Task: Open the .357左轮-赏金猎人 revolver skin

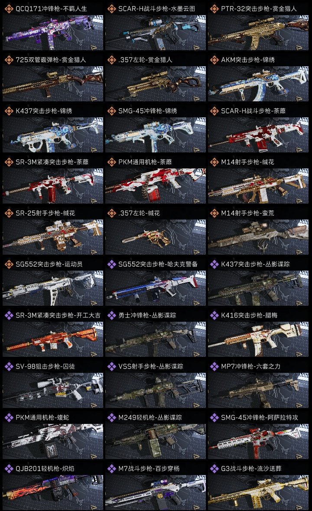Action: [x=156, y=84]
